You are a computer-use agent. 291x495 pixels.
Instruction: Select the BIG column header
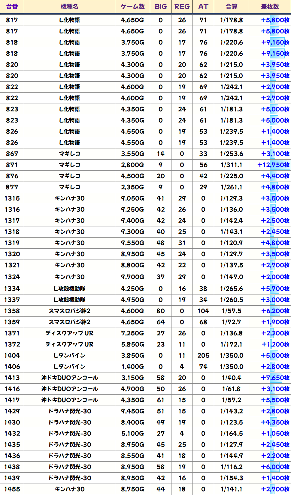pyautogui.click(x=161, y=7)
